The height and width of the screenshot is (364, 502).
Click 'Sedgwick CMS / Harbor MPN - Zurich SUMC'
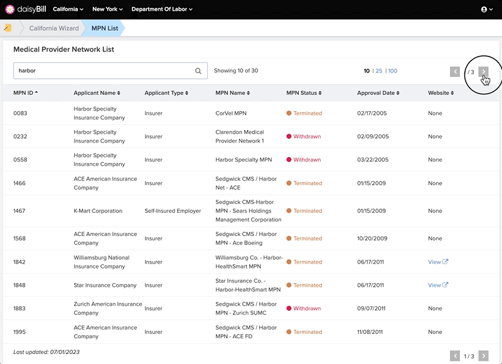(x=246, y=308)
